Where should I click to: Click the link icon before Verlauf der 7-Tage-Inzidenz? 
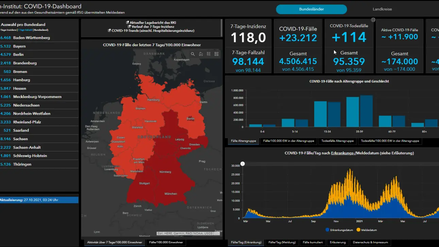tap(129, 27)
